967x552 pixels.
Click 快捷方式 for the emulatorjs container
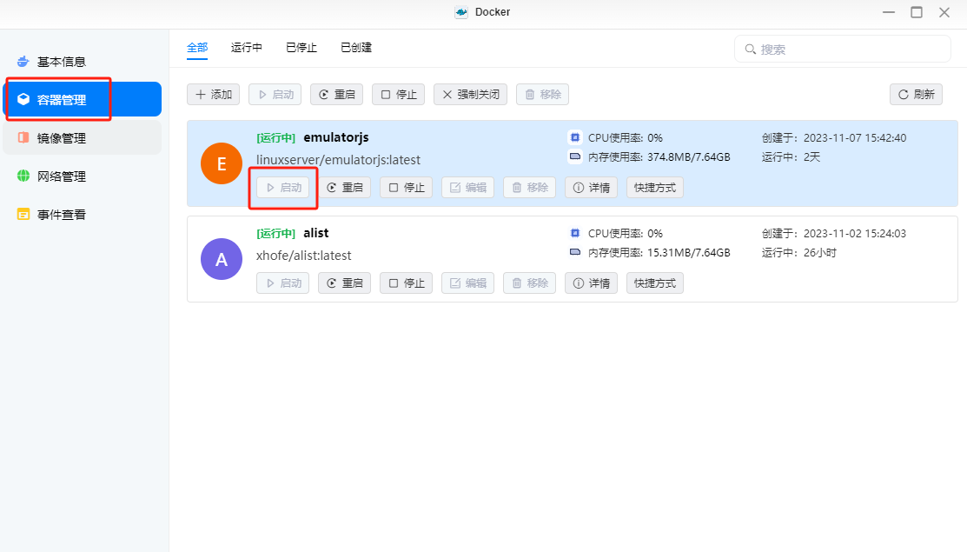pos(655,188)
